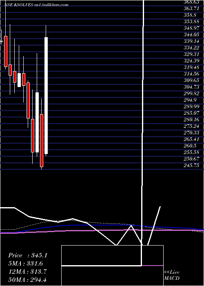
Task: Click the 265.41 price axis label
Action: tap(191, 139)
